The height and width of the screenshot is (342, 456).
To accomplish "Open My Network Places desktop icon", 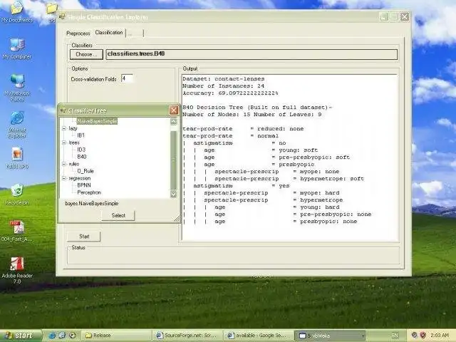I will coord(17,87).
